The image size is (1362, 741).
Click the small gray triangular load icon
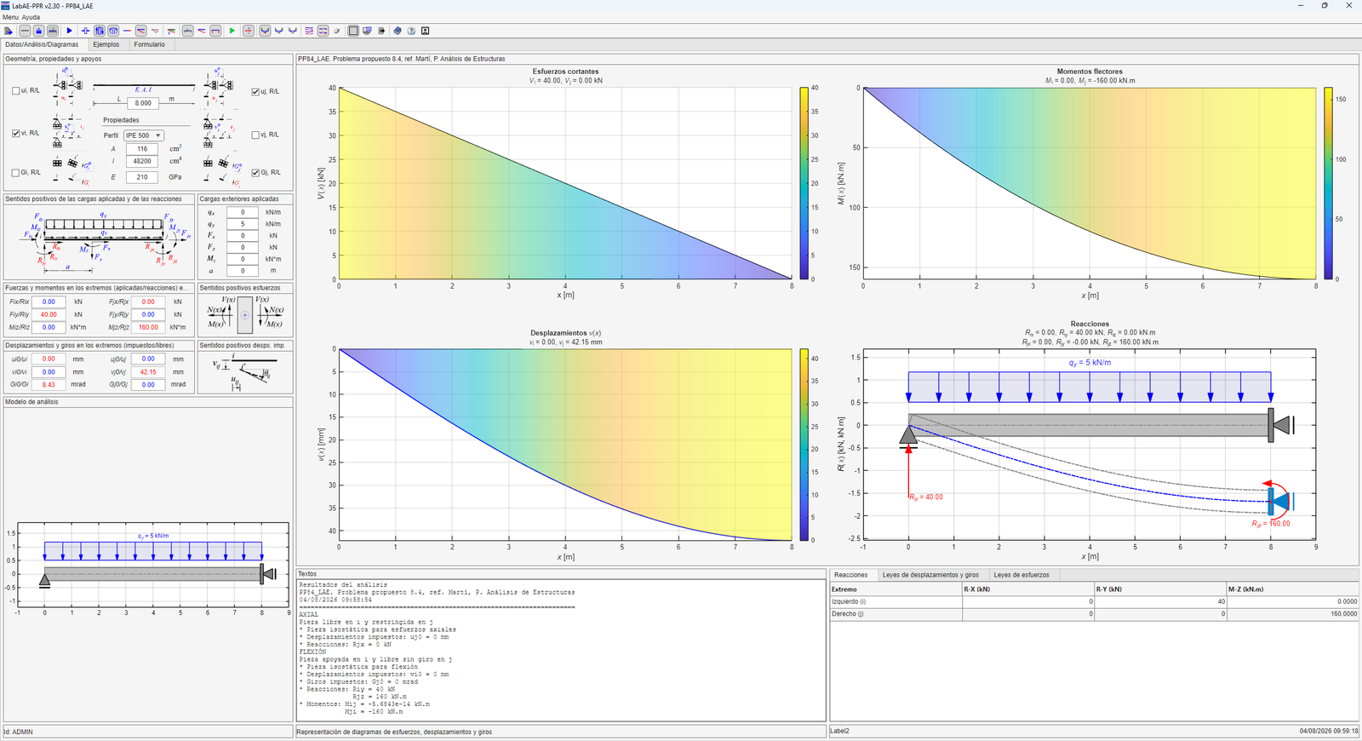pyautogui.click(x=155, y=31)
